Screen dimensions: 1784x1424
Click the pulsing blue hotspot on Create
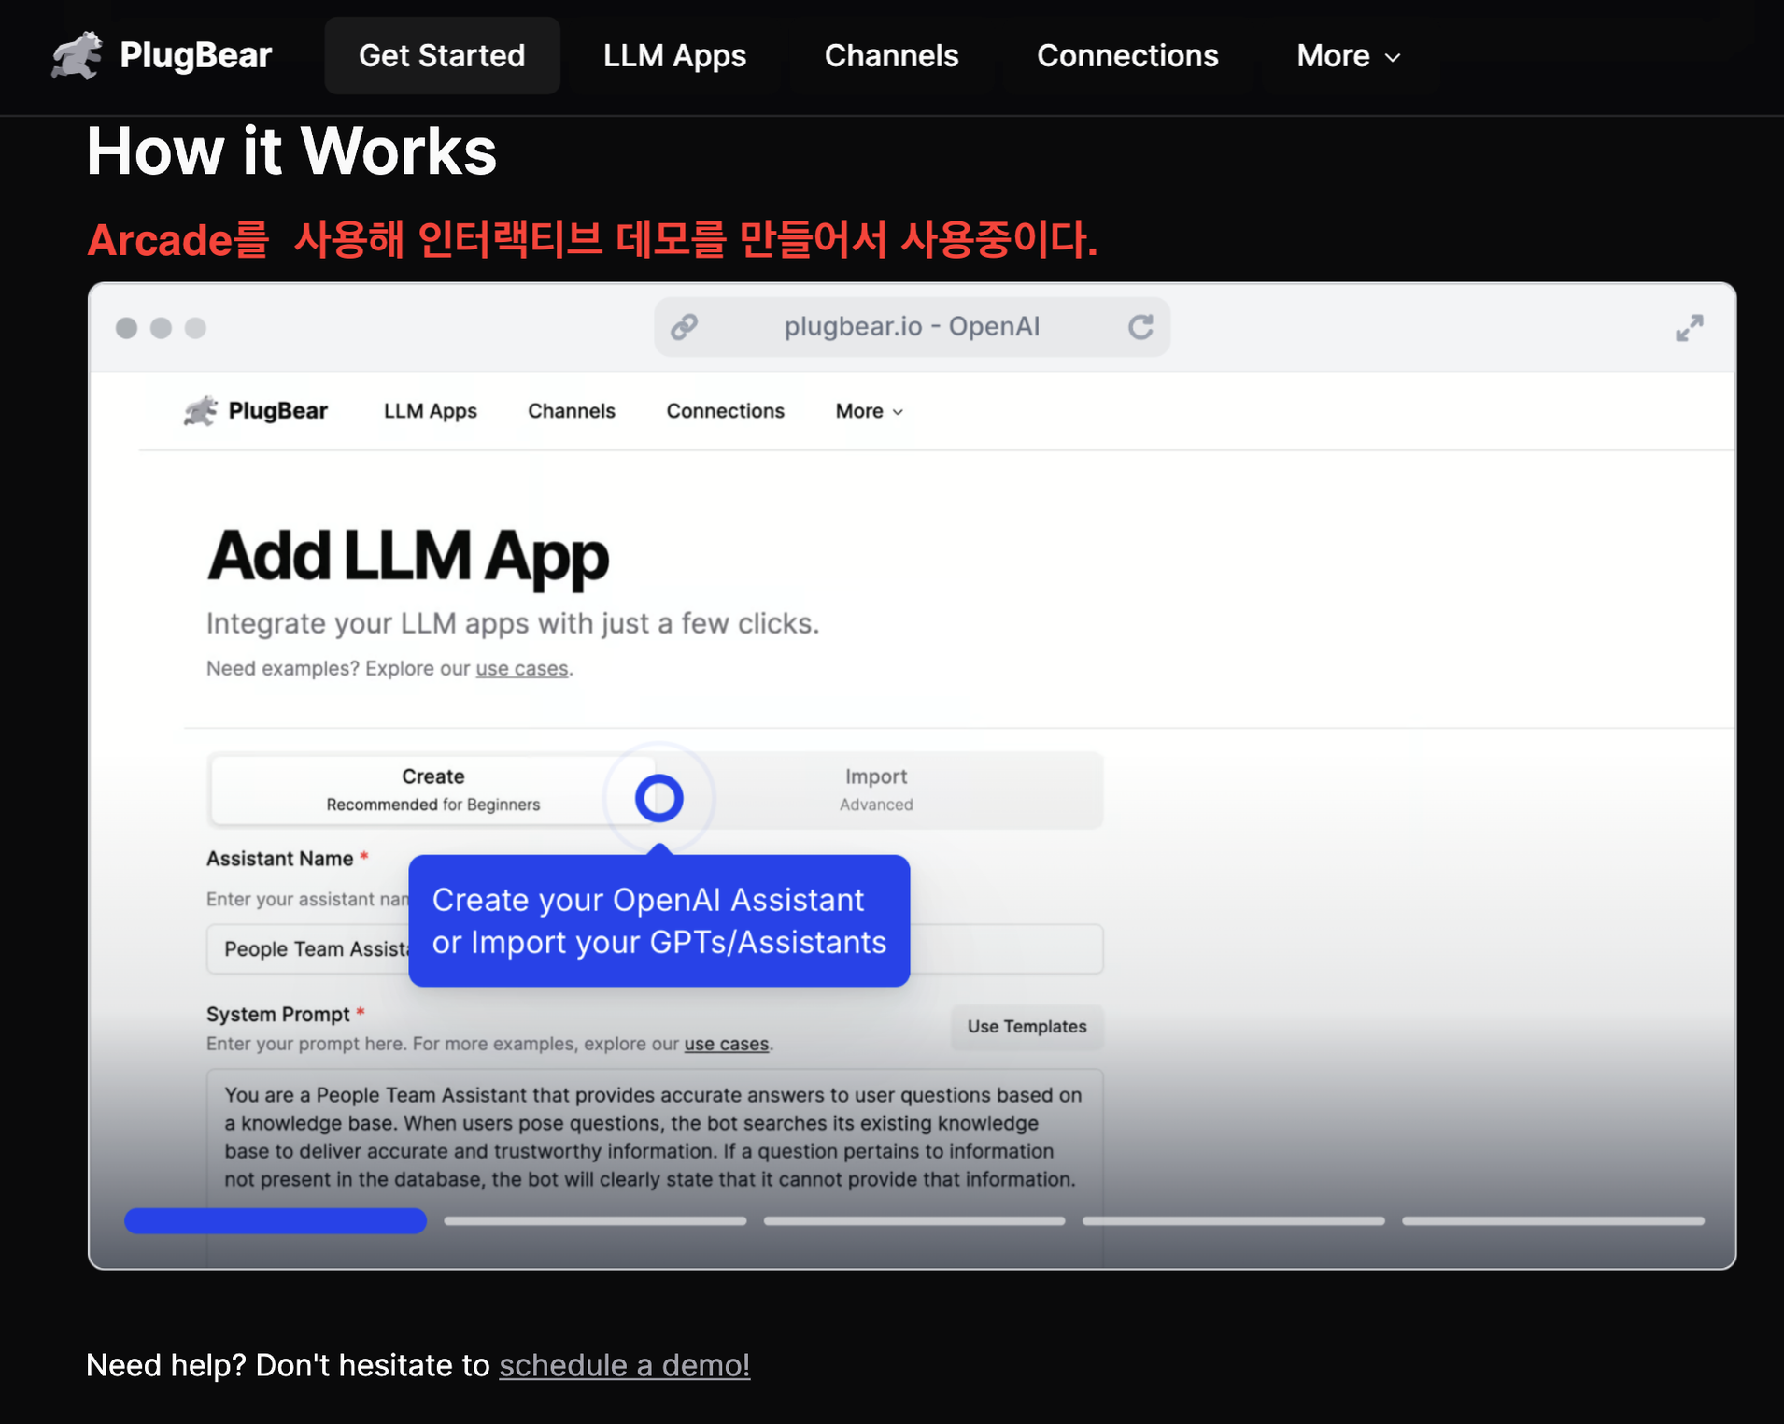pyautogui.click(x=658, y=797)
